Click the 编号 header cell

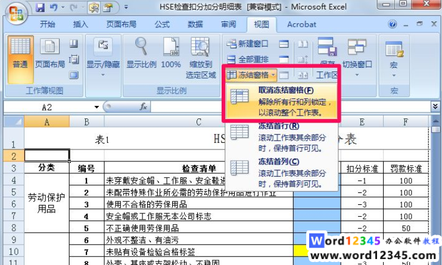[x=86, y=168]
